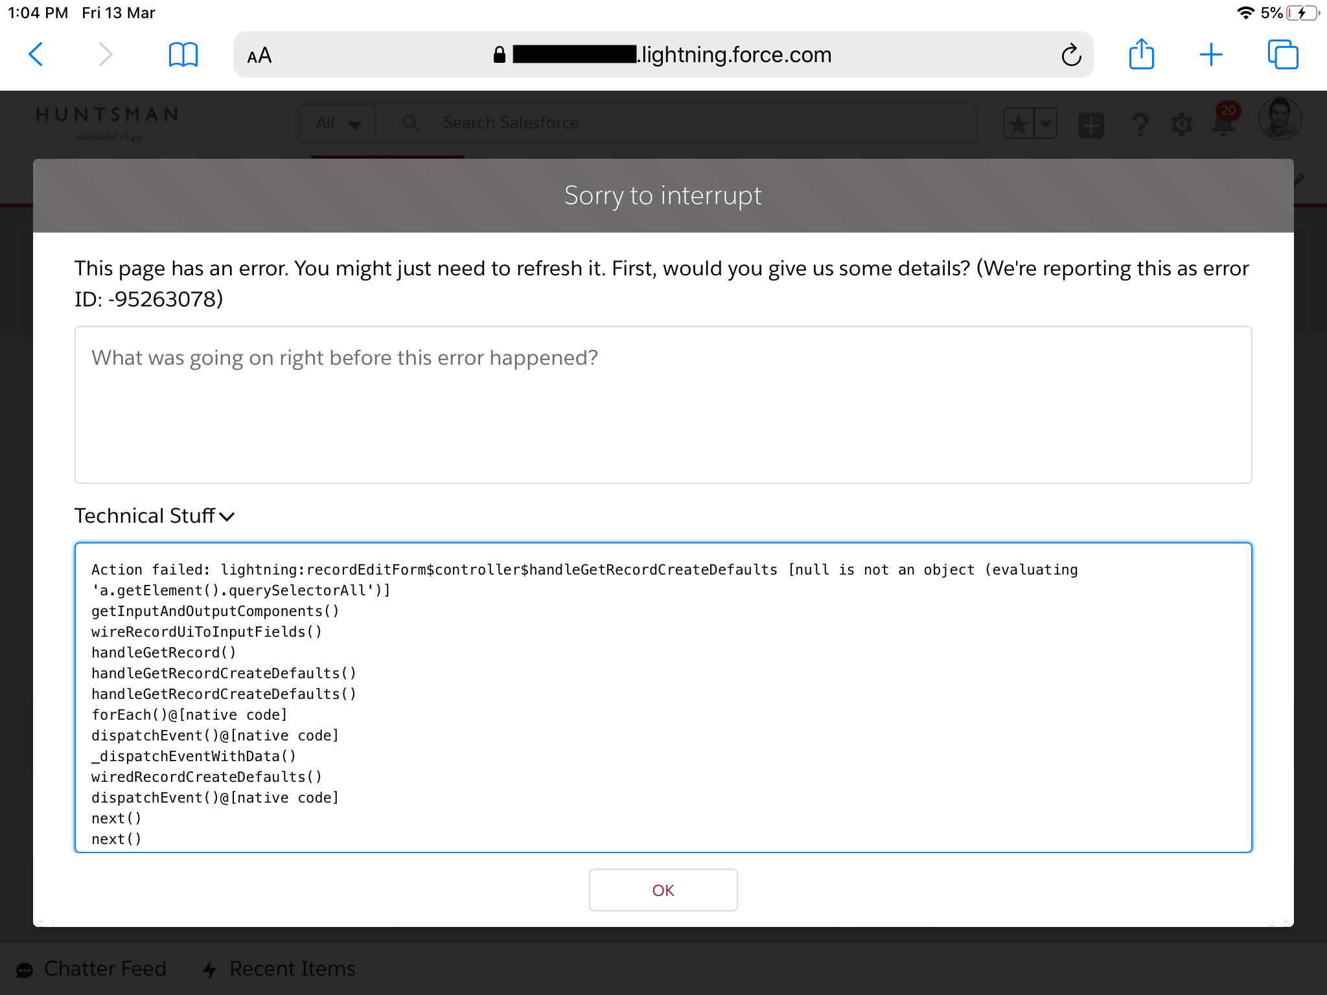Open the Safari share sheet
This screenshot has height=995, width=1327.
(x=1142, y=54)
